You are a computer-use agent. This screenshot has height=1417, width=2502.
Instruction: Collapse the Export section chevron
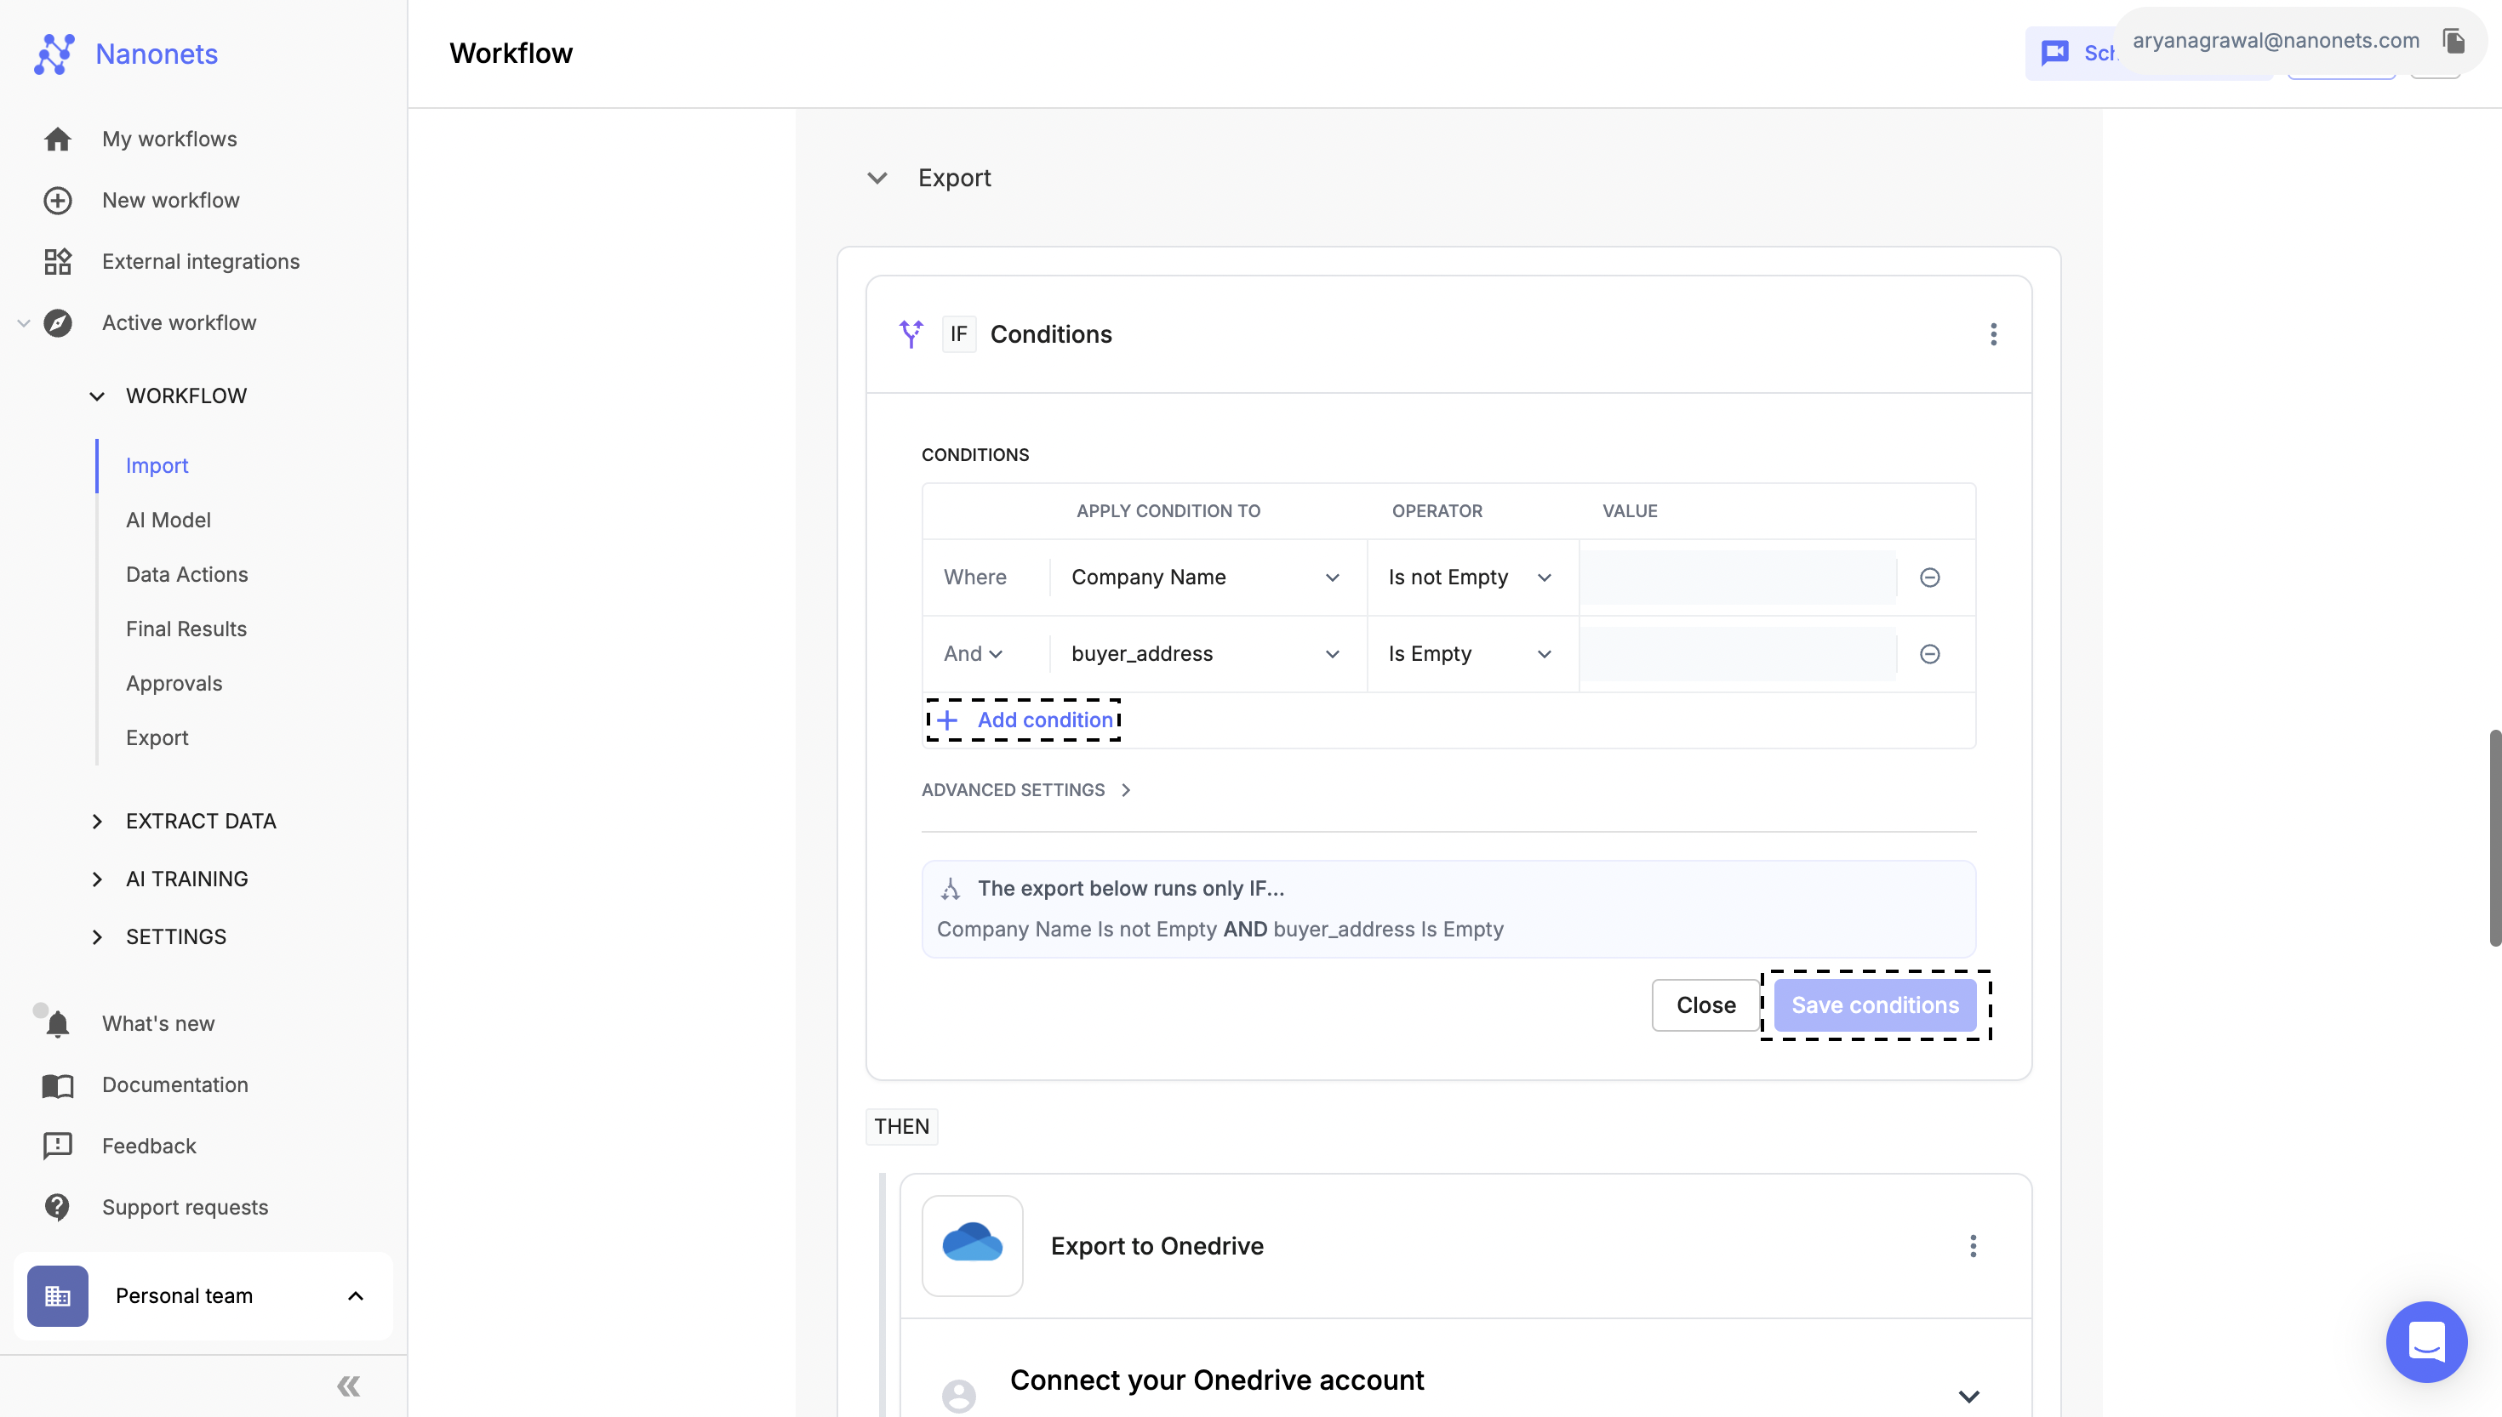pos(877,177)
